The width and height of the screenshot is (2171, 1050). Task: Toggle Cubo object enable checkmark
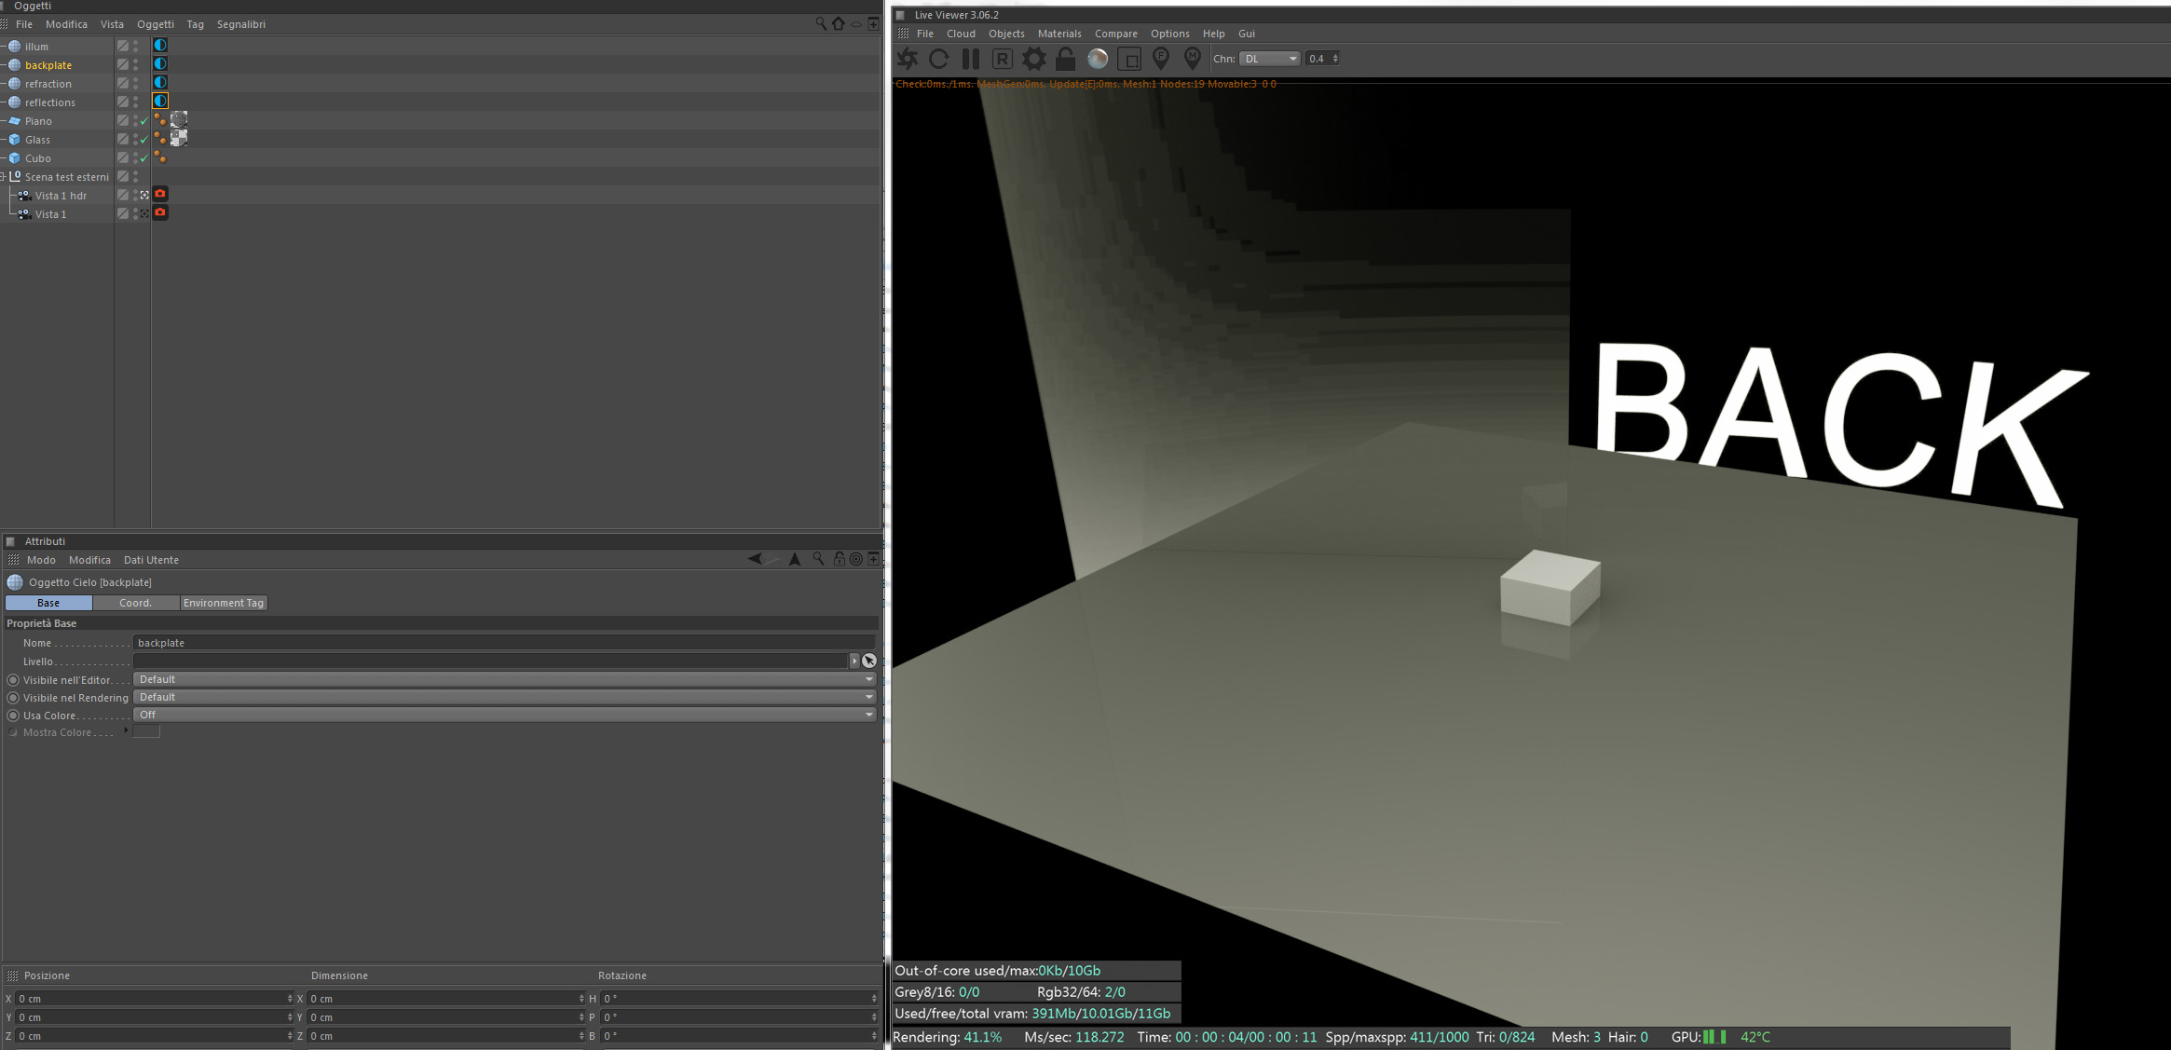coord(144,158)
